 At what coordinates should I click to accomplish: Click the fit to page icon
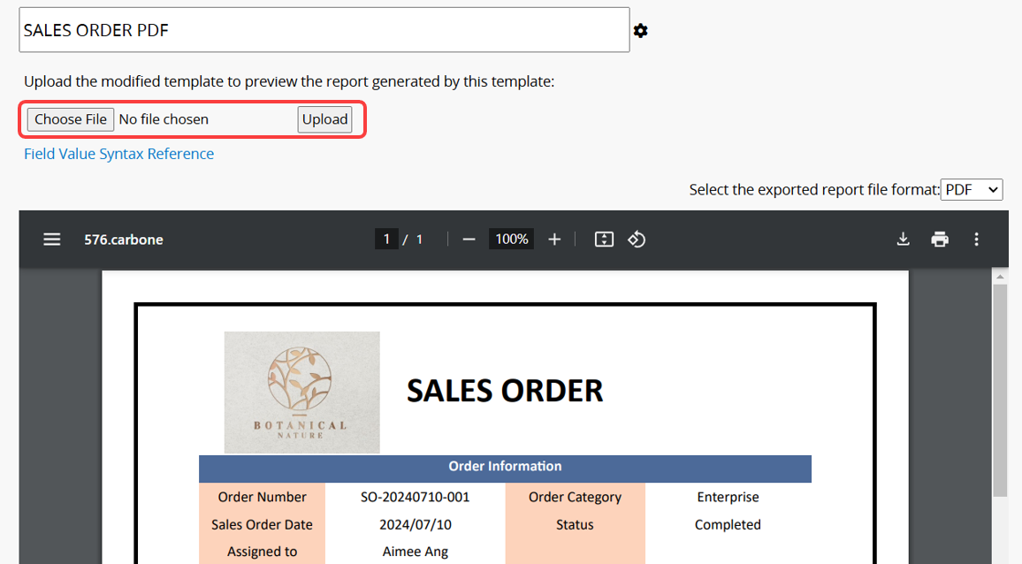click(604, 240)
